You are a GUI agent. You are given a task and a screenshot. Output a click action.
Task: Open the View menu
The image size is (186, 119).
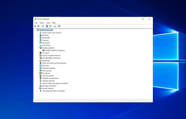[x=48, y=23]
